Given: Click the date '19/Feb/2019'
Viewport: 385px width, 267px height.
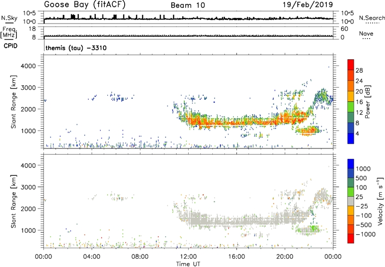Looking at the screenshot, I should click(308, 4).
